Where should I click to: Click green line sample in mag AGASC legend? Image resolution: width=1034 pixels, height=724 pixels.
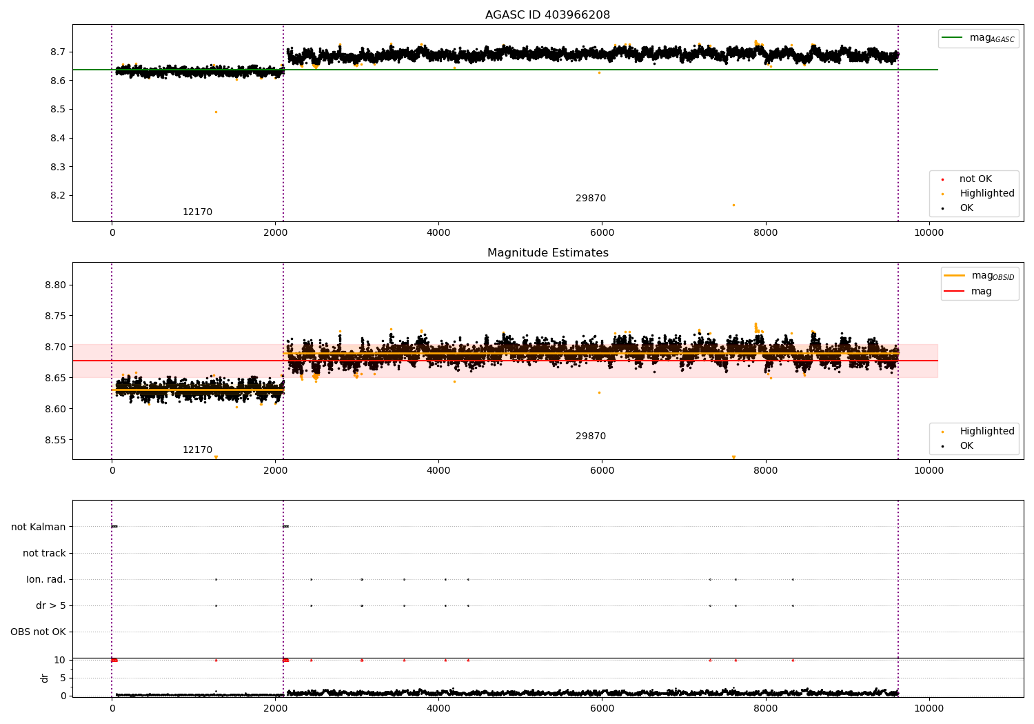point(952,38)
